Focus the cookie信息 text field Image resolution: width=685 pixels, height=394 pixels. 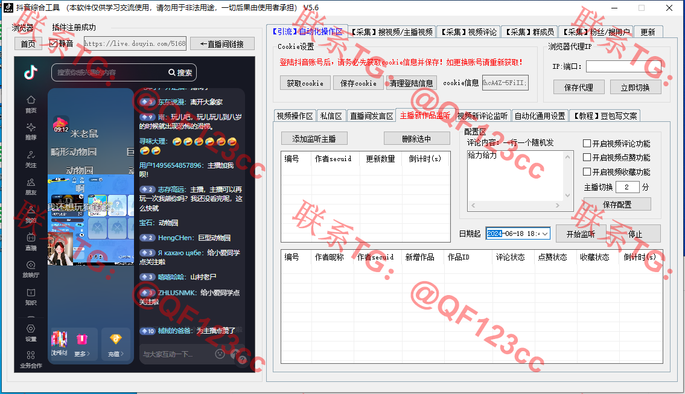505,83
